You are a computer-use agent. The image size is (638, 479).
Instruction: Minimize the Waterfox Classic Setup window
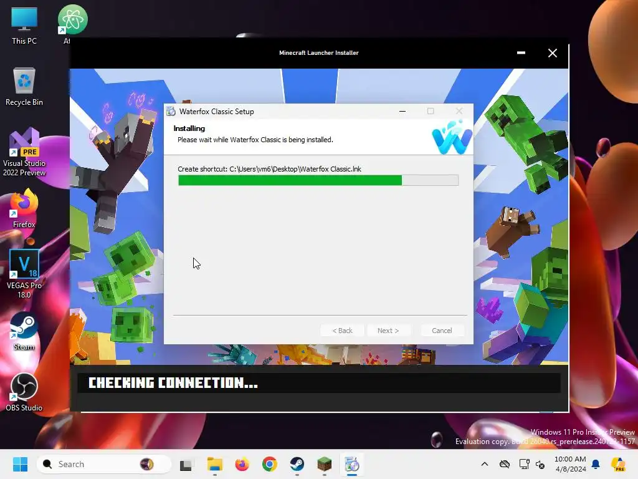402,111
